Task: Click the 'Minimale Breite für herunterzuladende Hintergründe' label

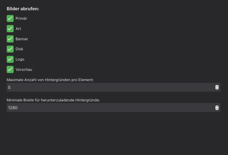Action: pos(53,100)
